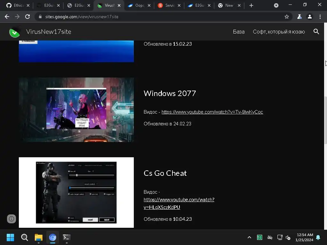Open the tab search dropdown arrow
This screenshot has height=245, width=327.
pyautogui.click(x=276, y=5)
